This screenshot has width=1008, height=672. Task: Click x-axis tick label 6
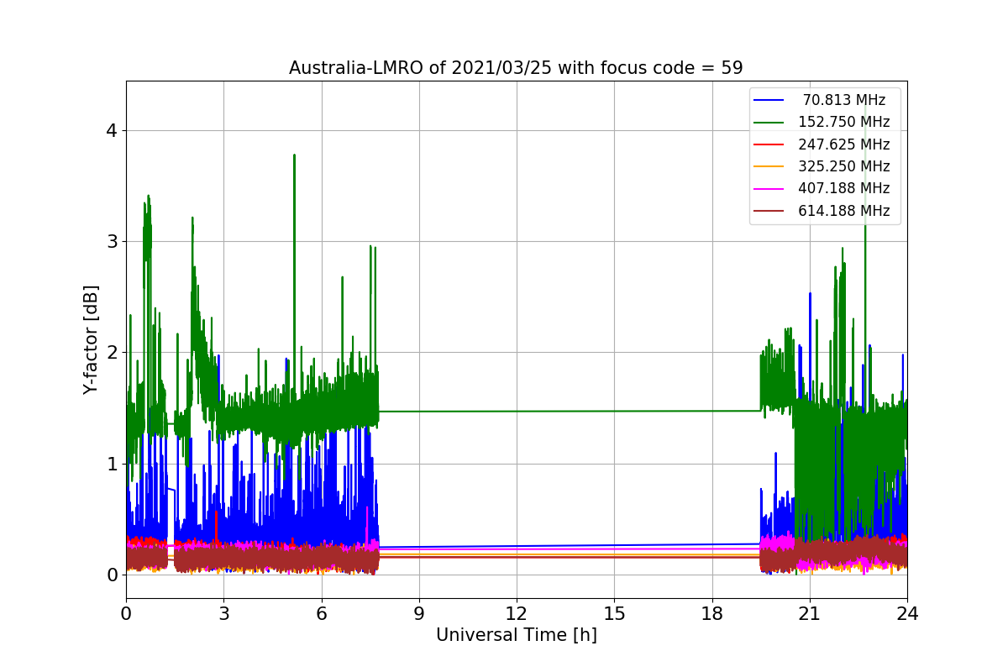pyautogui.click(x=322, y=613)
